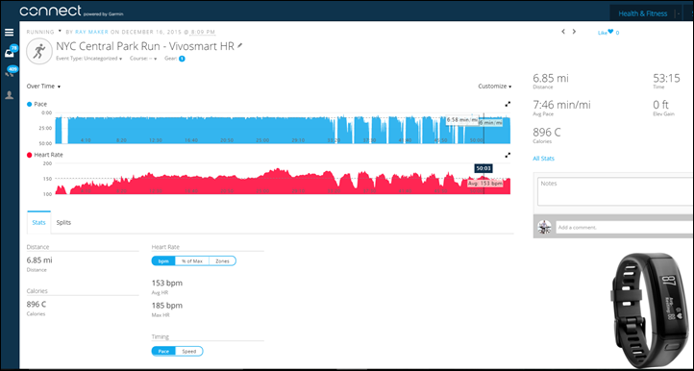The width and height of the screenshot is (694, 371).
Task: Click the blue Gear count badge
Action: (182, 59)
